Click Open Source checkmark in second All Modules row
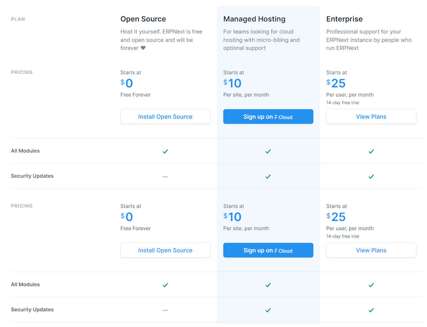 (165, 285)
